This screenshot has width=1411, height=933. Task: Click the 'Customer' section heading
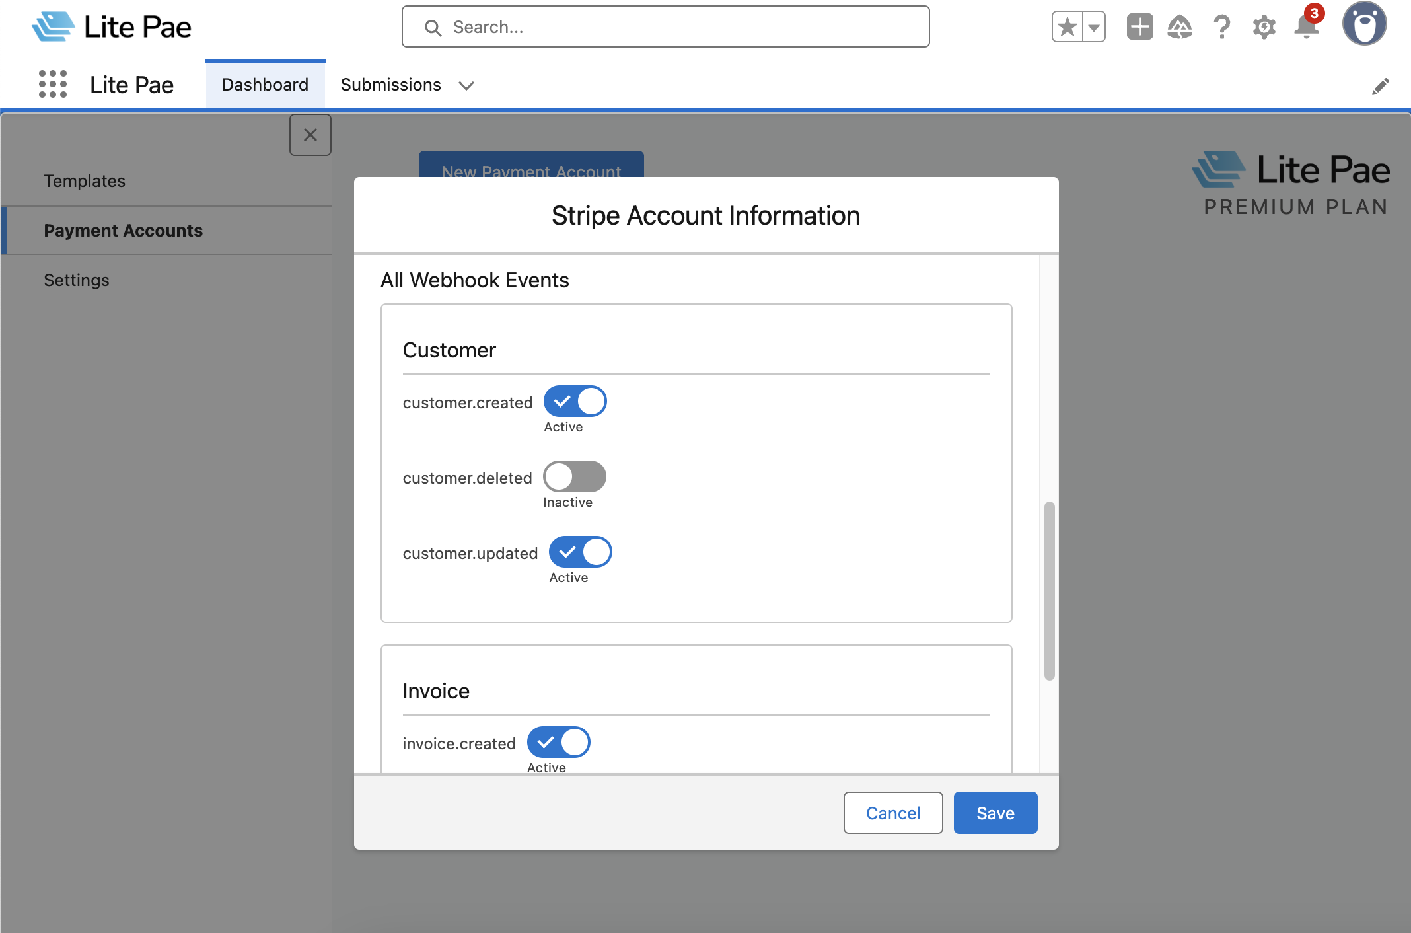tap(449, 350)
